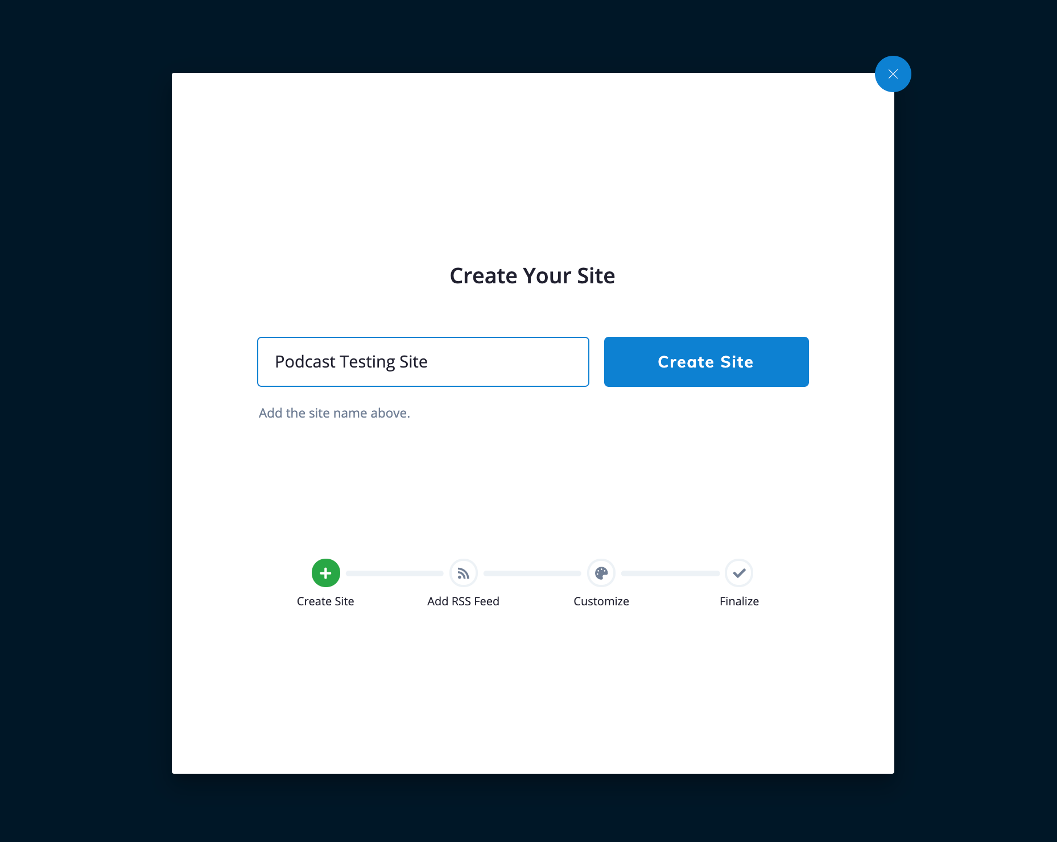
Task: Click the "Create Site" step label
Action: (x=325, y=601)
